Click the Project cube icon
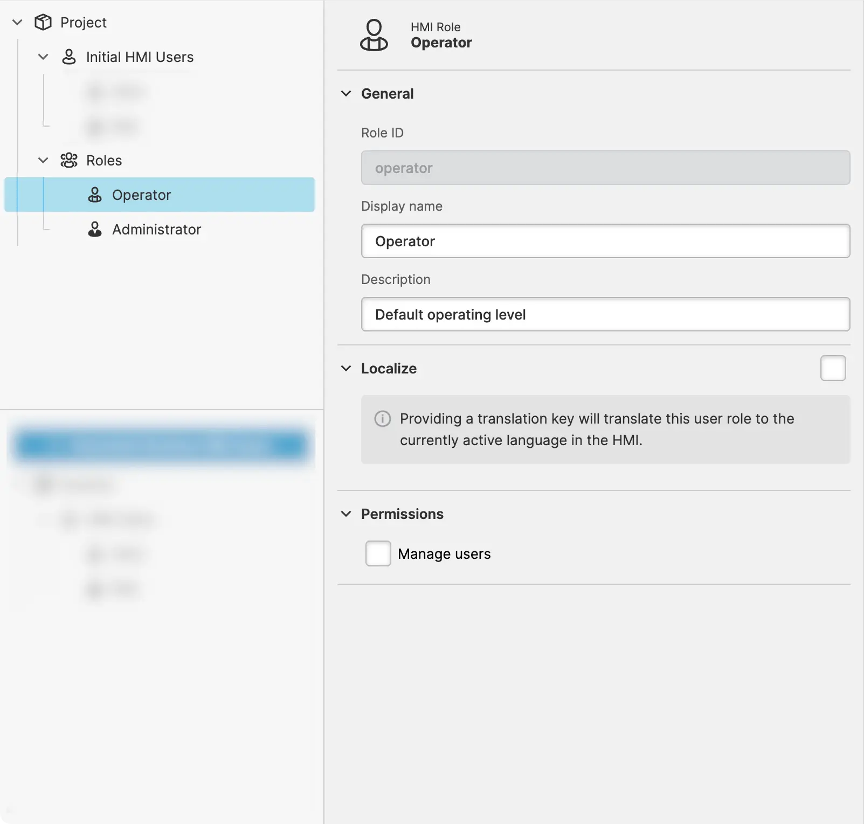The height and width of the screenshot is (824, 864). pyautogui.click(x=43, y=22)
